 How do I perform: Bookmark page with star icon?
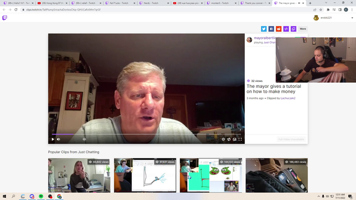[320, 10]
